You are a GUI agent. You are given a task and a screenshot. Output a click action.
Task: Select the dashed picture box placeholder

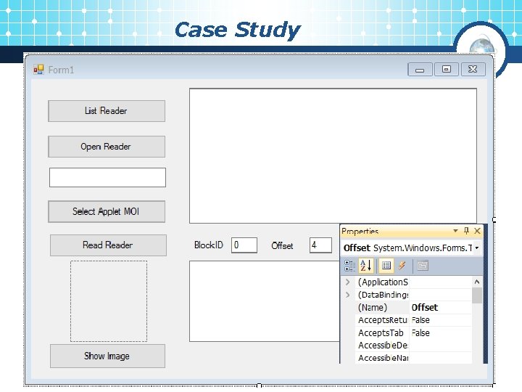(109, 301)
